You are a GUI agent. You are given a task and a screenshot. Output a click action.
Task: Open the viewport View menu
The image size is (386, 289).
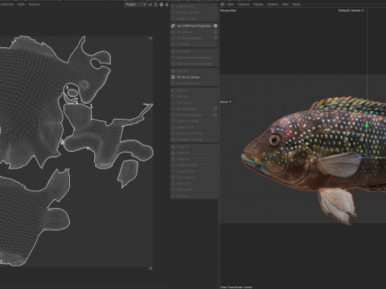pos(230,4)
